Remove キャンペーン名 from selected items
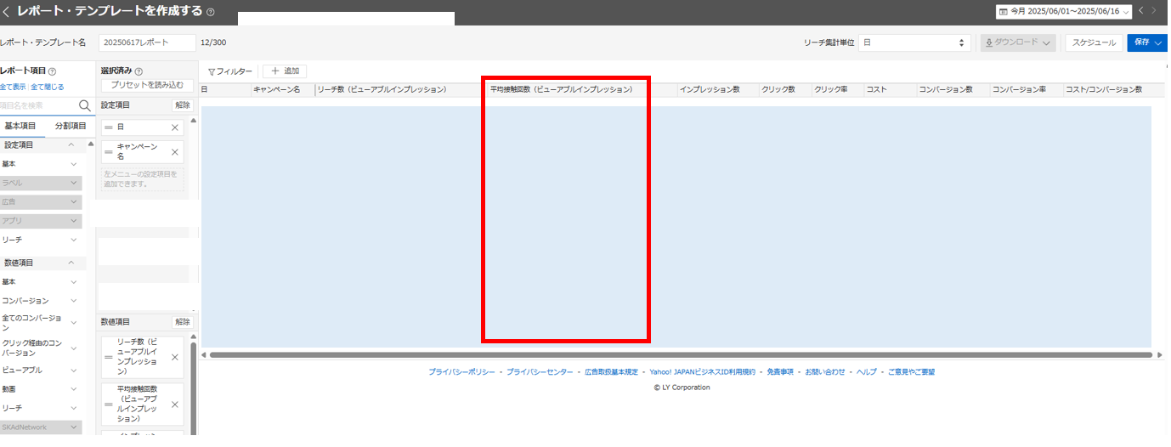1171x447 pixels. coord(175,152)
